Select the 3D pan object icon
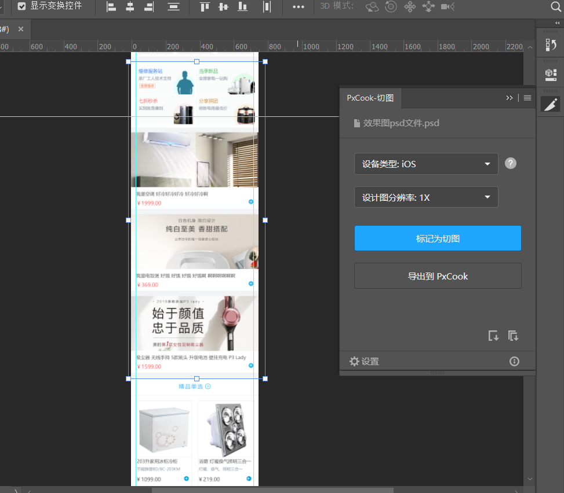This screenshot has width=564, height=493. coord(410,6)
